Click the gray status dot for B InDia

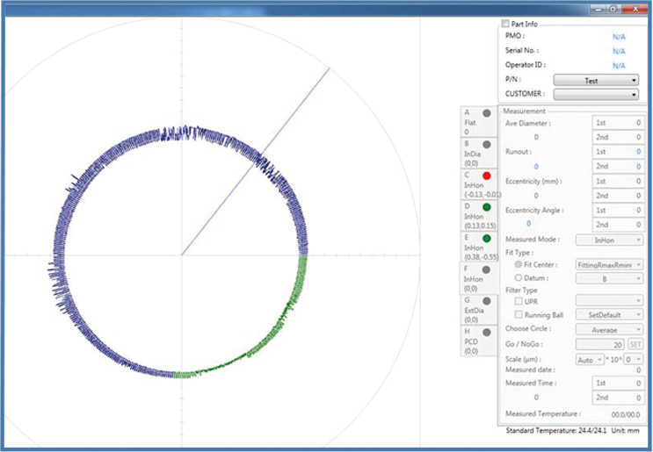487,144
